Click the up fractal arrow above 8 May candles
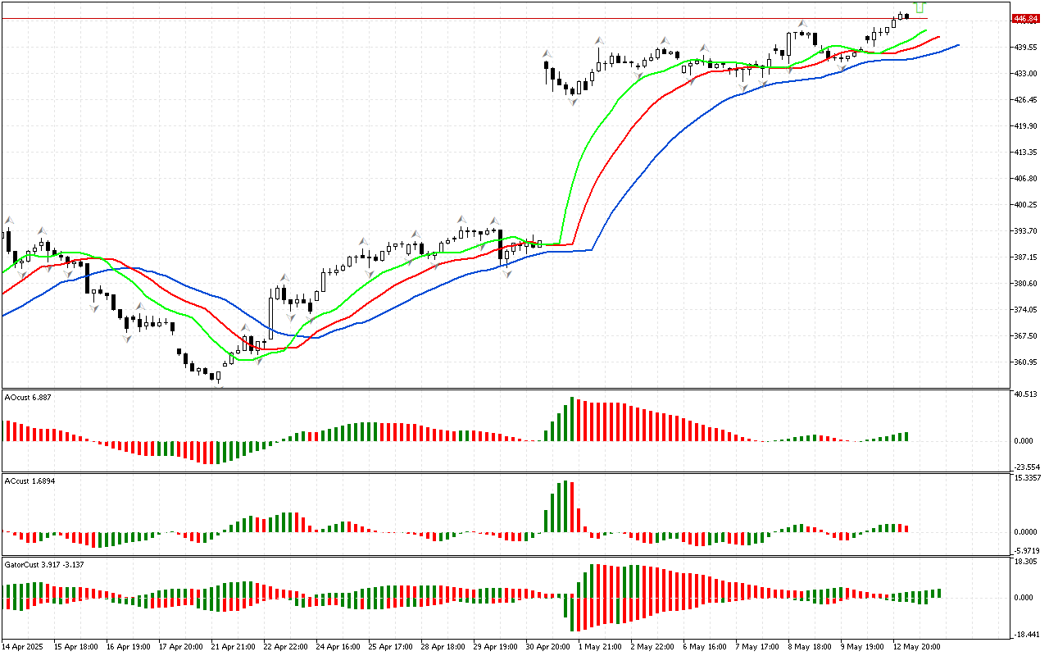Screen dimensions: 1049x656 point(803,24)
